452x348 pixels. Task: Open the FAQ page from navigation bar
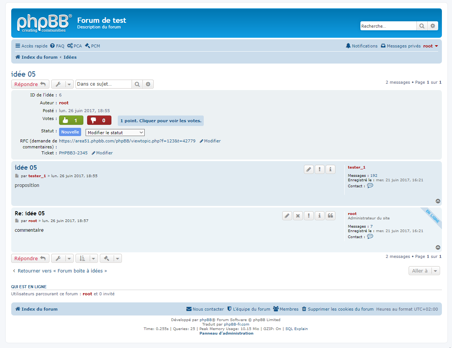57,46
